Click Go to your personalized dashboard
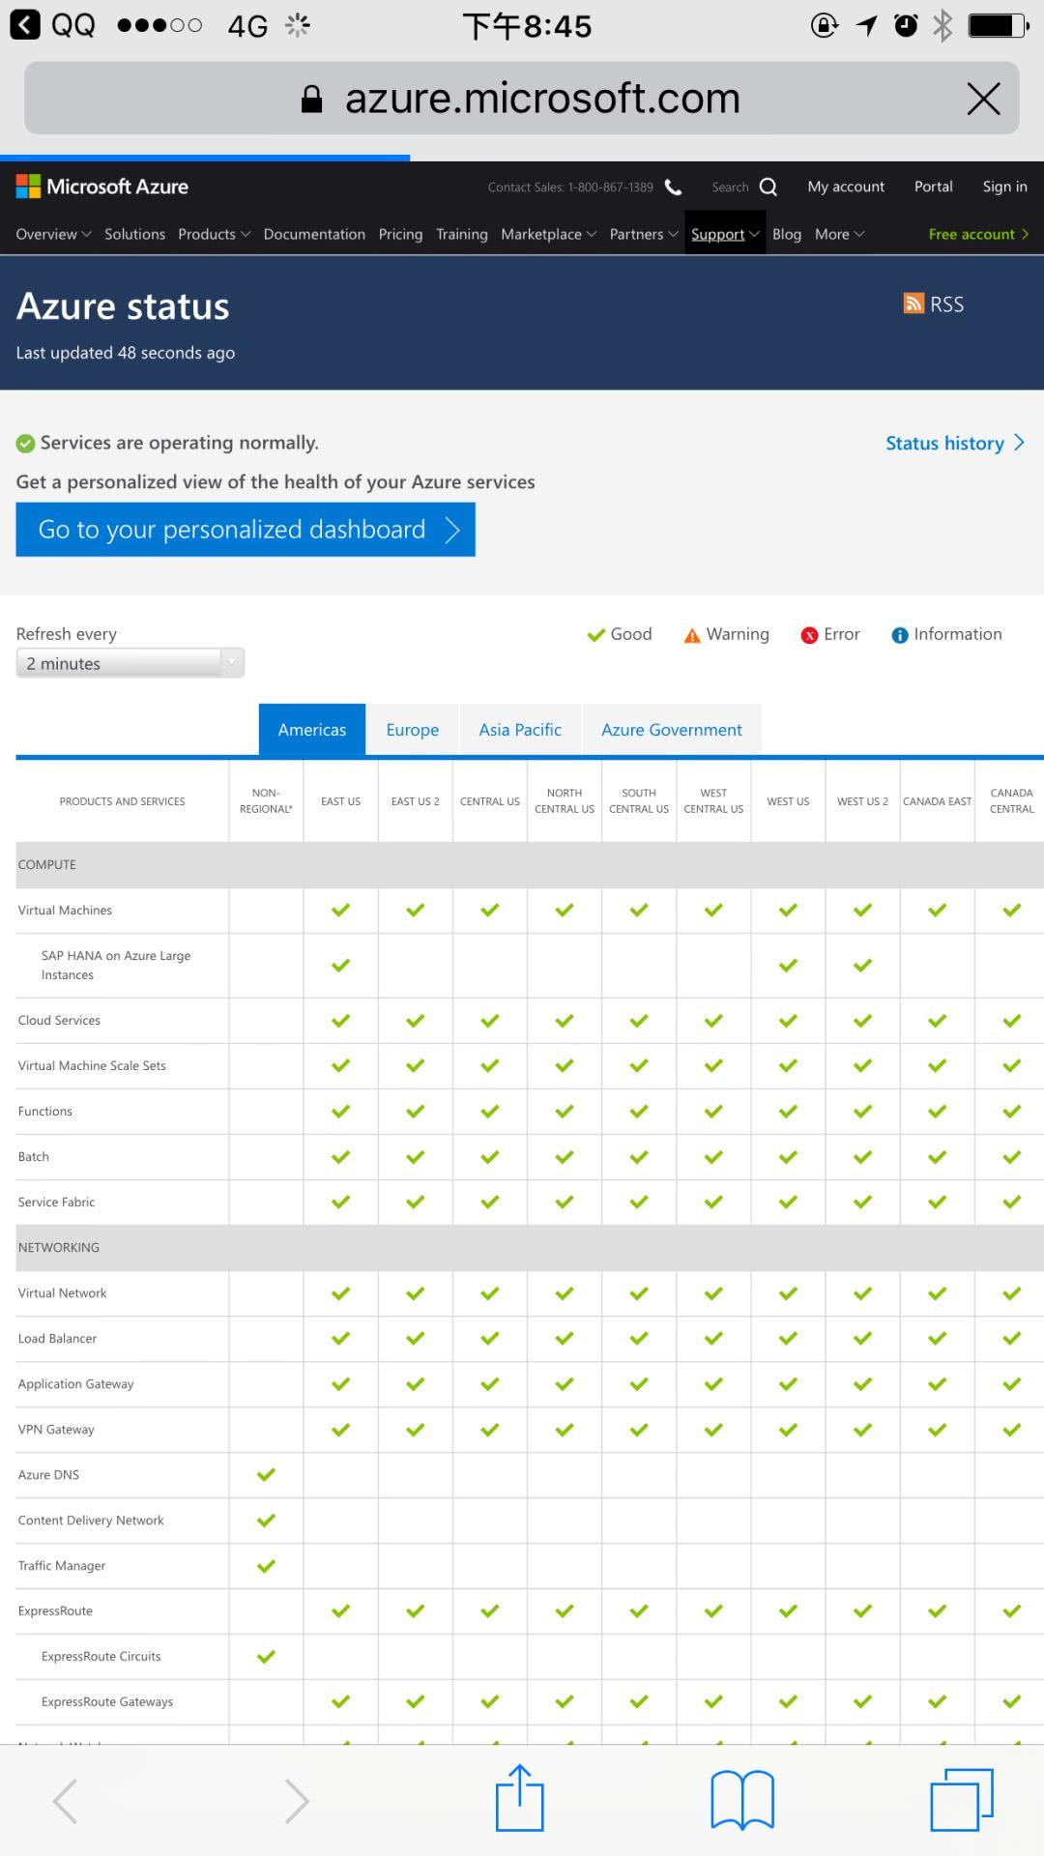This screenshot has width=1044, height=1856. coord(246,530)
